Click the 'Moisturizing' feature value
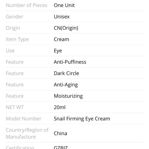Viewport: 149px width, 149px height. point(68,96)
